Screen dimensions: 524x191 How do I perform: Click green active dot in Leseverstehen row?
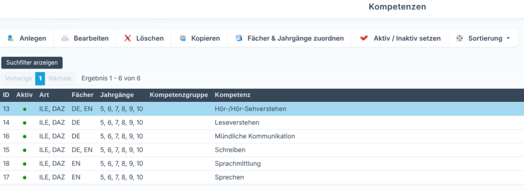pos(25,123)
